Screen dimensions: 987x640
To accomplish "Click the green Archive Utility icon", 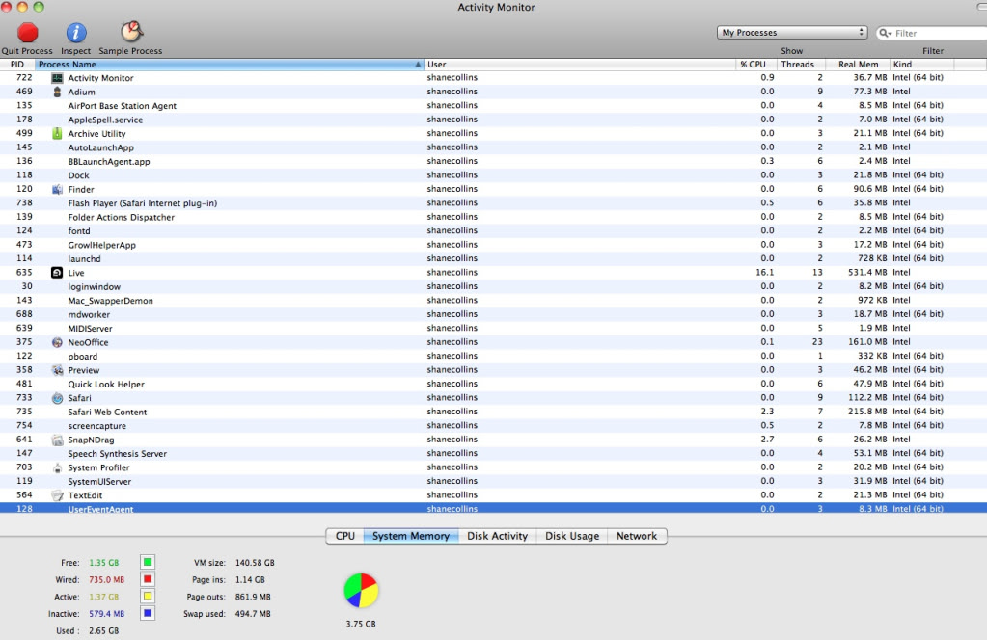I will click(x=57, y=133).
